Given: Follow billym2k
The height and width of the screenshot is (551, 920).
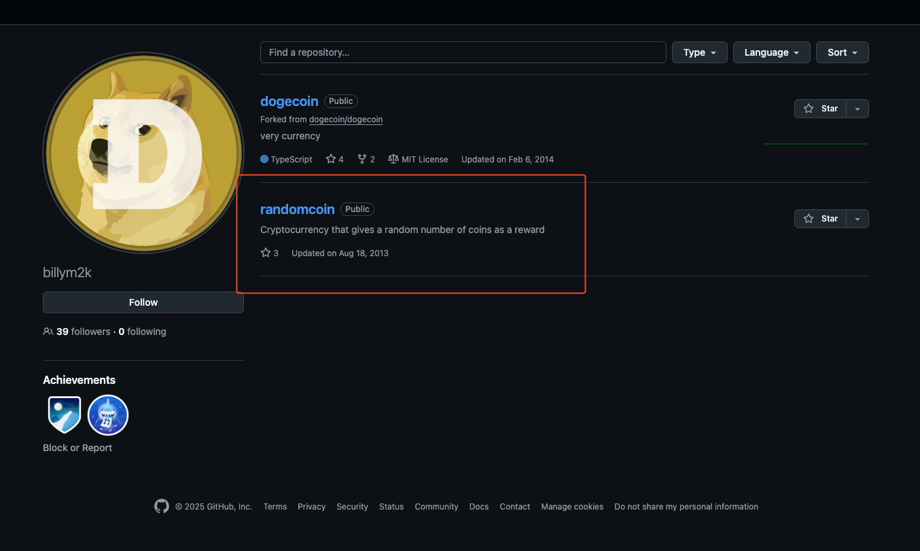Looking at the screenshot, I should tap(143, 302).
